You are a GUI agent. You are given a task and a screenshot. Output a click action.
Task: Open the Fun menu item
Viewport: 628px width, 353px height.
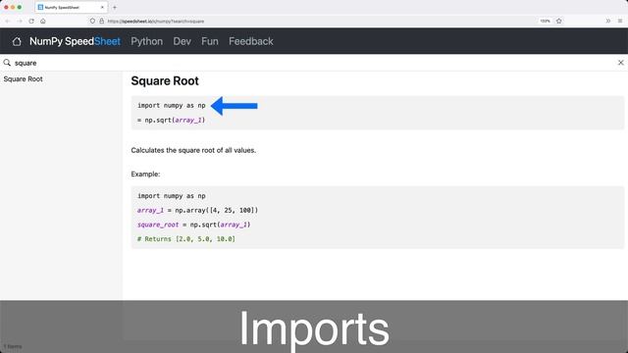pos(210,41)
